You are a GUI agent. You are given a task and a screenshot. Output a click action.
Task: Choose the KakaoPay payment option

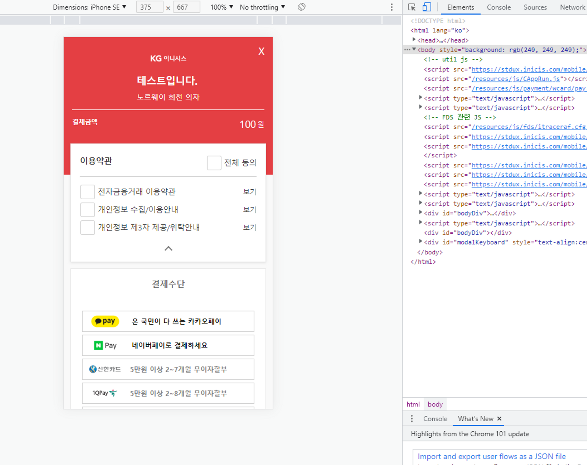pos(168,321)
